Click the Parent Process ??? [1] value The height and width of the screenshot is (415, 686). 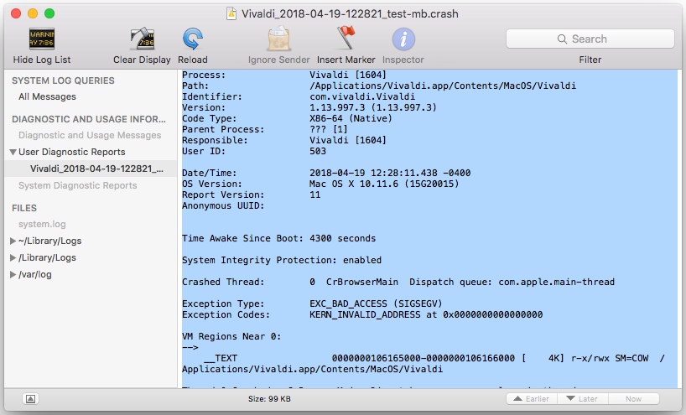(329, 129)
